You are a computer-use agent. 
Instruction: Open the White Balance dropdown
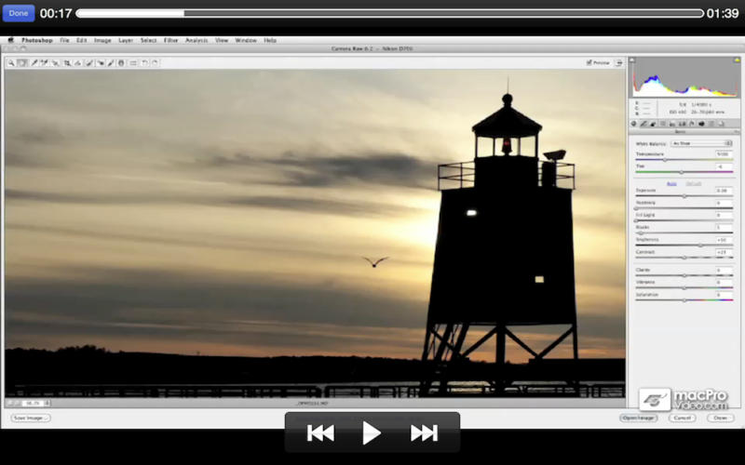click(701, 143)
